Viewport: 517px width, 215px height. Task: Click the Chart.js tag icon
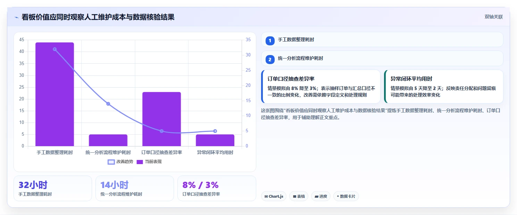pyautogui.click(x=266, y=196)
